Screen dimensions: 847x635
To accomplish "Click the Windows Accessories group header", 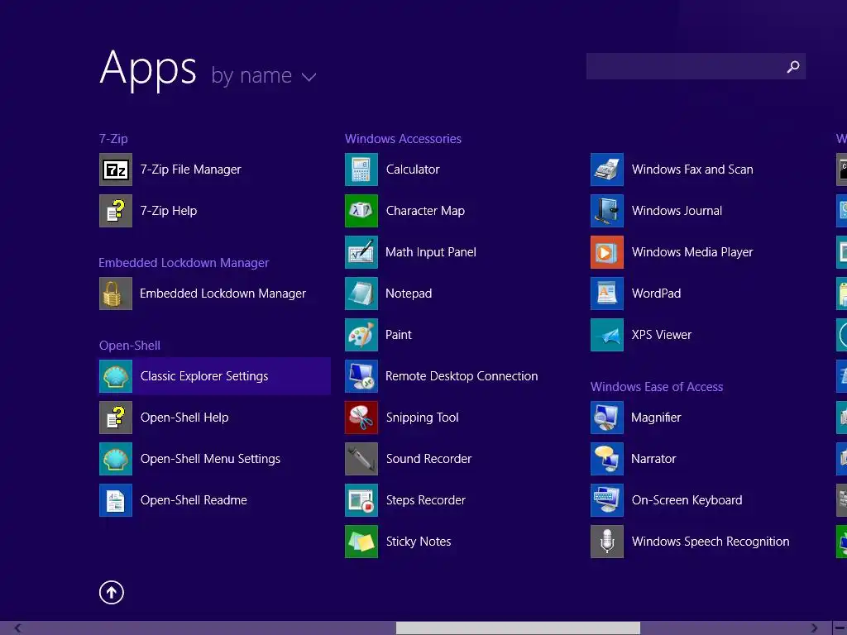I will pos(403,139).
